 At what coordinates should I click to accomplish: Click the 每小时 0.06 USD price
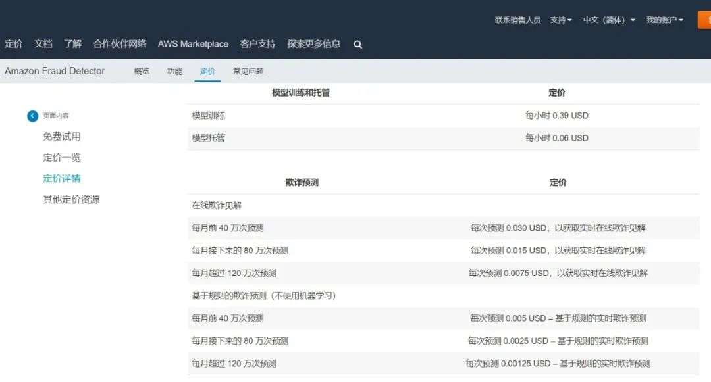pos(557,138)
